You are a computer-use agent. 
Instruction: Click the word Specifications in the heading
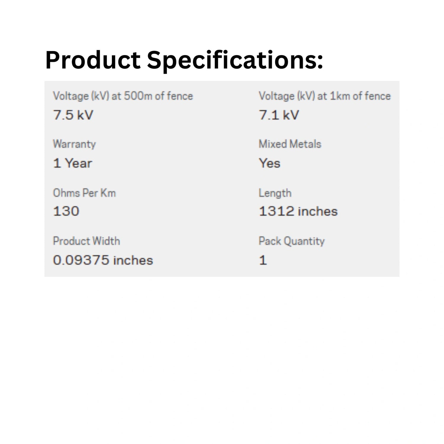[235, 60]
